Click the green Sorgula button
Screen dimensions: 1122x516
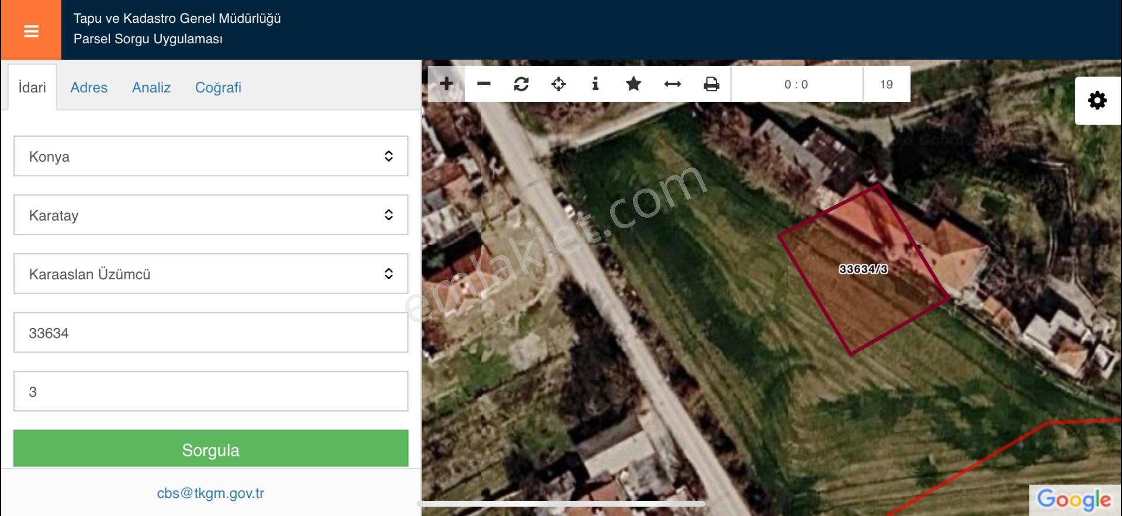pyautogui.click(x=211, y=449)
